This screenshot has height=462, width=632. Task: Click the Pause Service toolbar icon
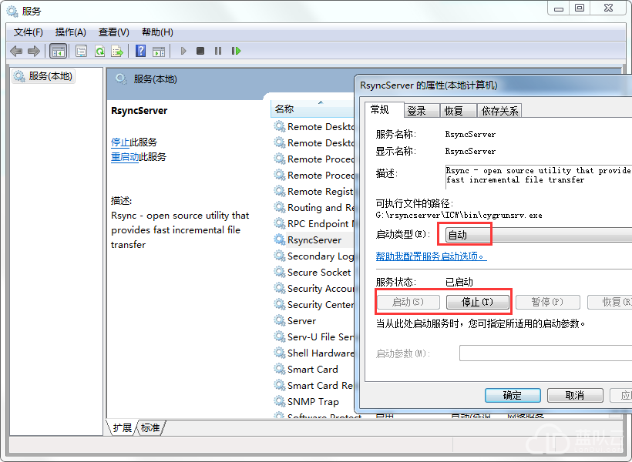pyautogui.click(x=218, y=51)
